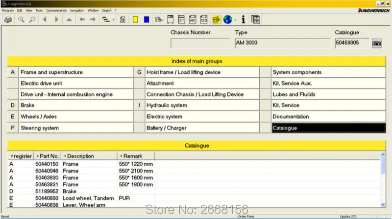Image resolution: width=392 pixels, height=219 pixels.
Task: Click the 123 number search icon
Action: click(x=204, y=20)
